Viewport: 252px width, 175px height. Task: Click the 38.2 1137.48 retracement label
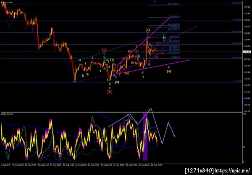point(237,43)
